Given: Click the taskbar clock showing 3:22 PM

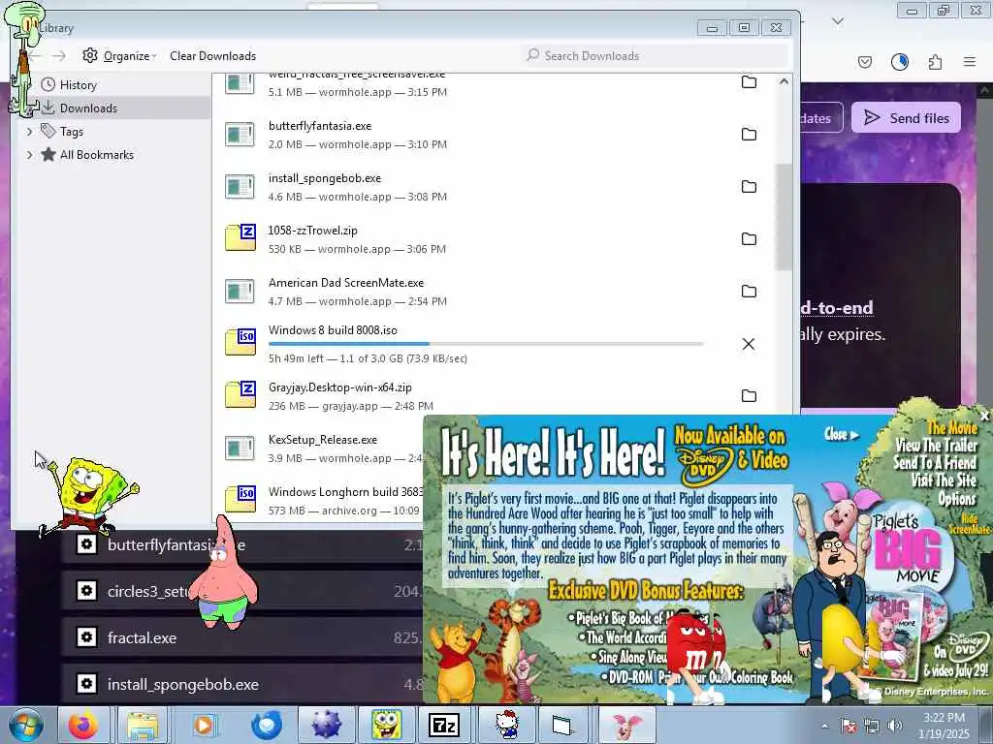Looking at the screenshot, I should tap(945, 725).
